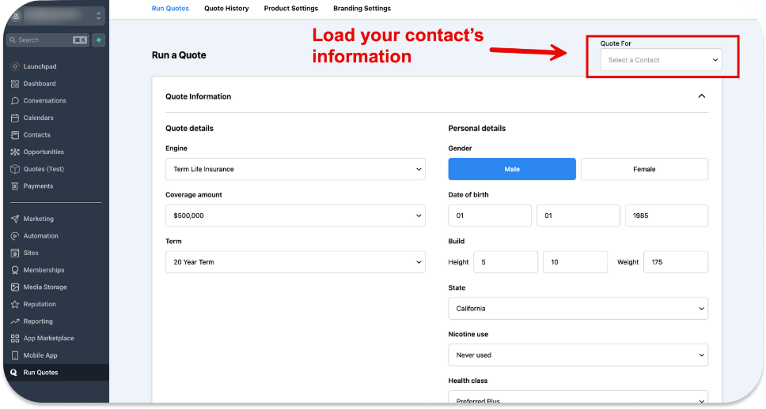Open Calendars from the sidebar

(39, 118)
